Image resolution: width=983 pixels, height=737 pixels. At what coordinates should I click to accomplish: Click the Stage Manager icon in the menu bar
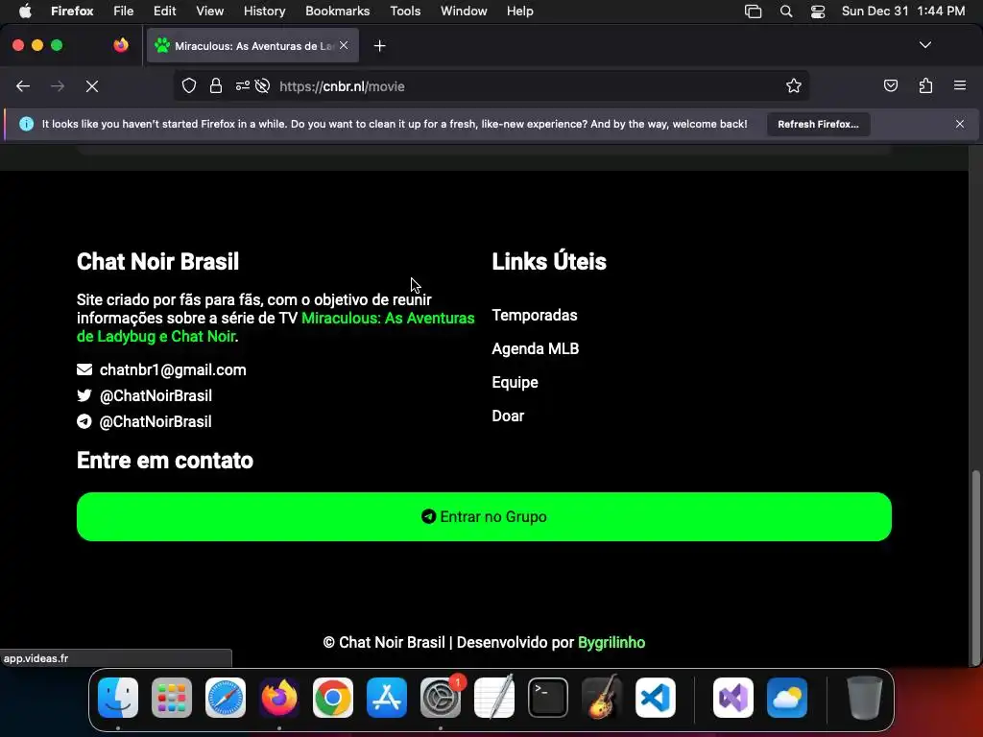click(753, 11)
